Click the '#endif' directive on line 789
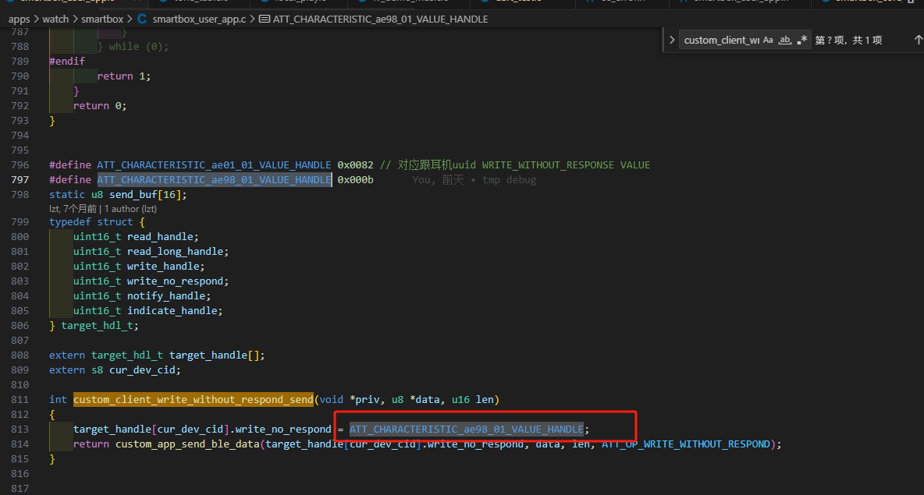 click(x=67, y=62)
